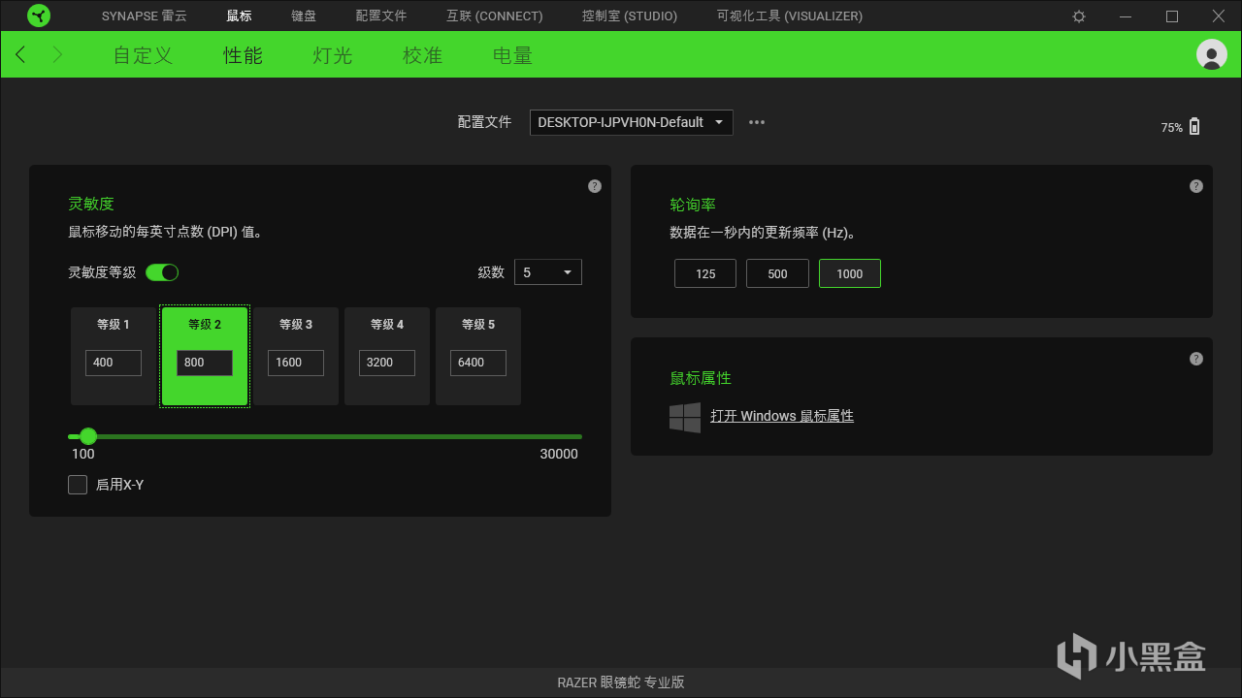The height and width of the screenshot is (698, 1242).
Task: Select 等级 3 sensitivity stage
Action: pyautogui.click(x=296, y=356)
